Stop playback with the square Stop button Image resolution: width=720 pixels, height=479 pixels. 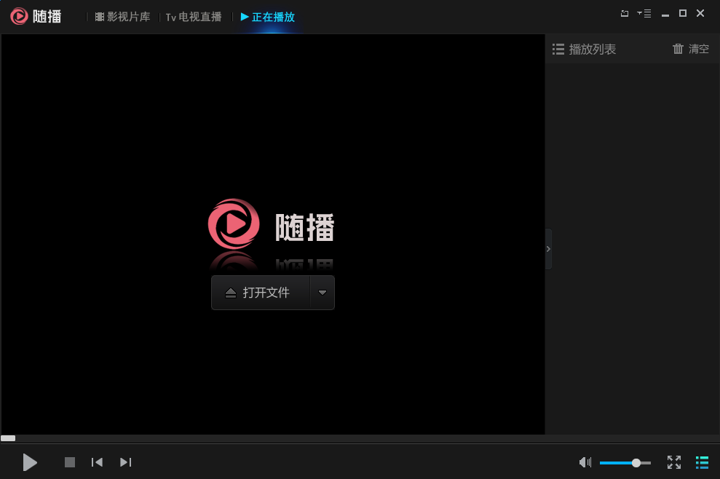70,462
